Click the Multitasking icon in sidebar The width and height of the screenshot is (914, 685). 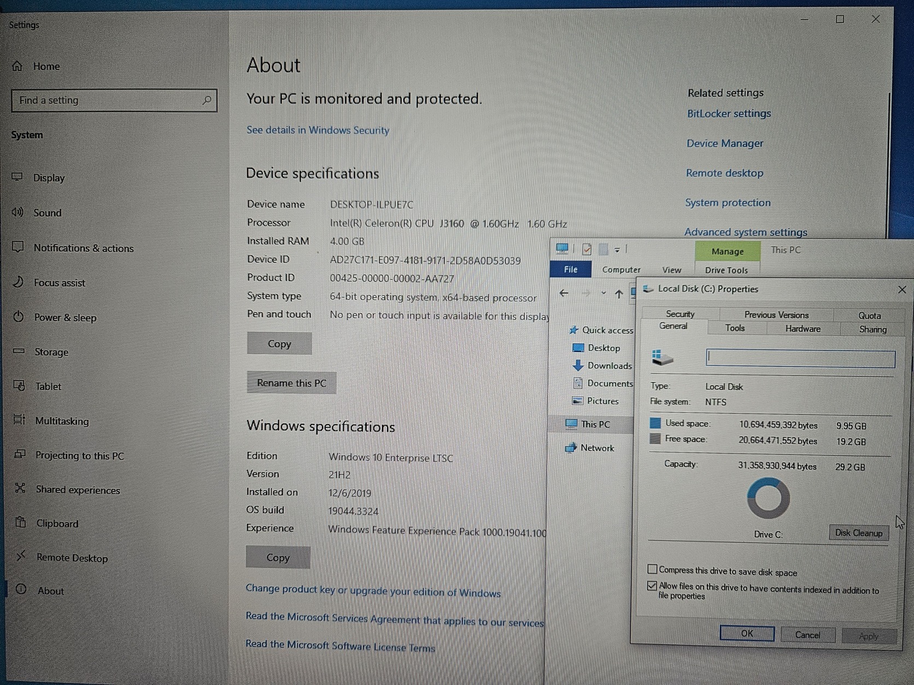19,420
